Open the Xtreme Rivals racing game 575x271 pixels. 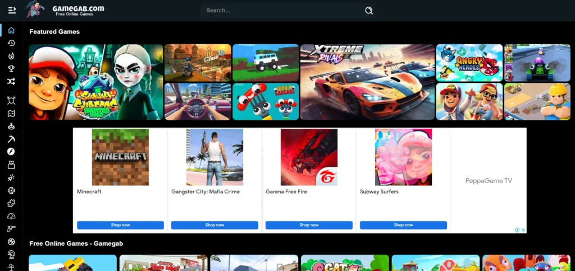(367, 82)
